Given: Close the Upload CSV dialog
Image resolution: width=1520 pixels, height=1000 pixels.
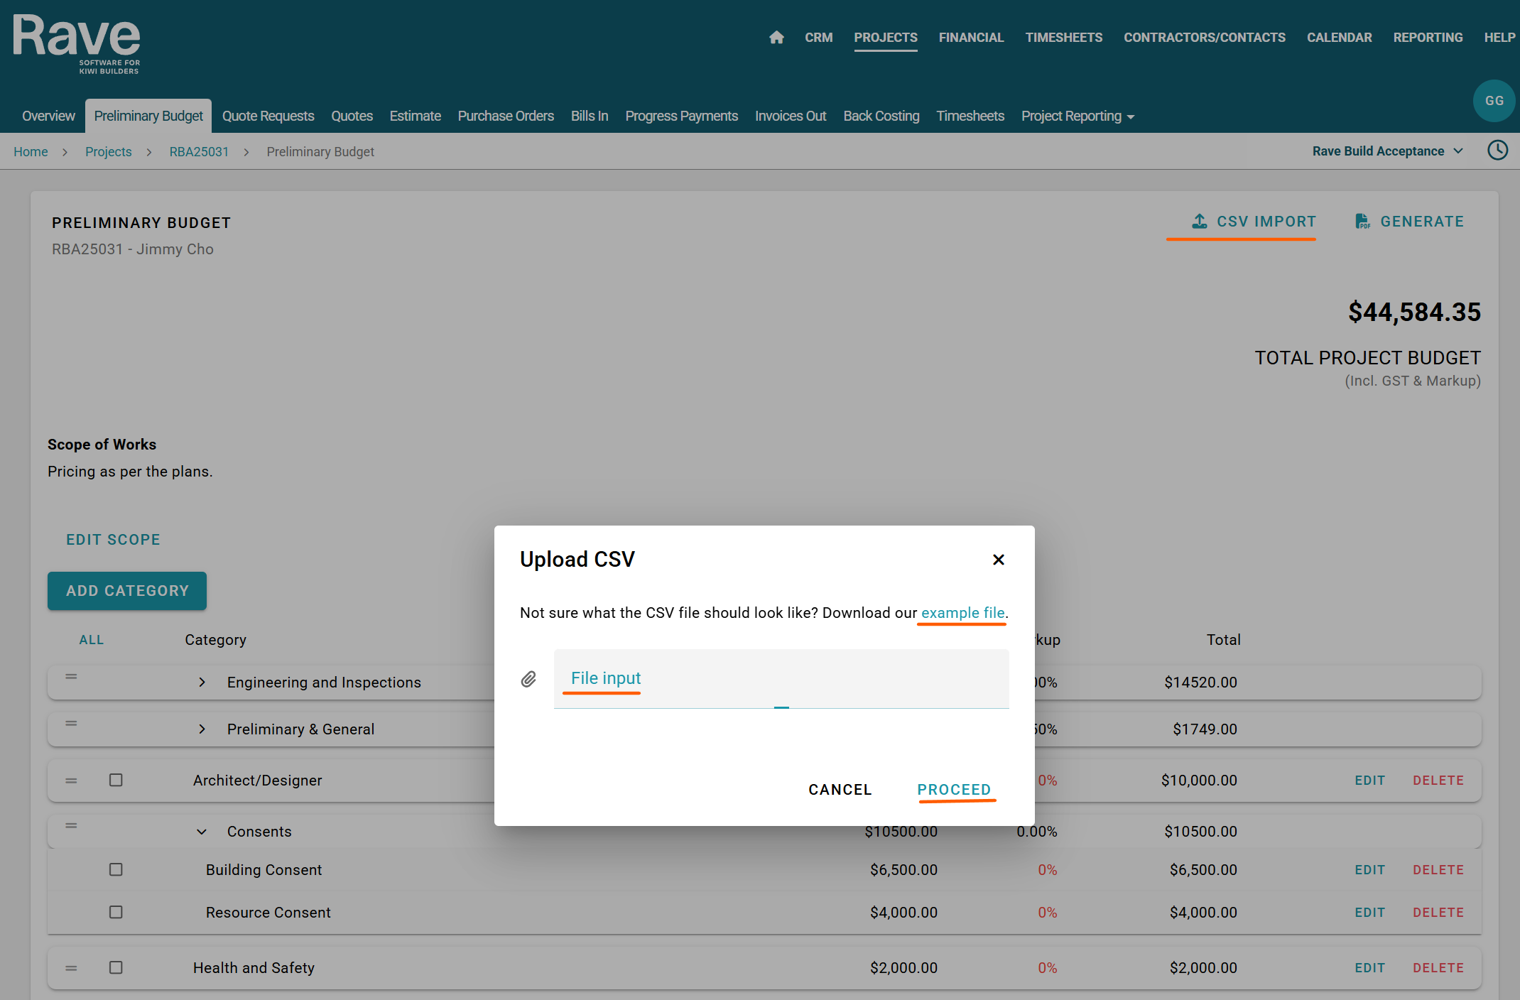Looking at the screenshot, I should [998, 560].
